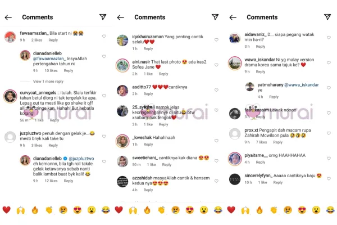
Task: Insert the fire emoji in the leftmost emoji row
Action: (x=35, y=210)
